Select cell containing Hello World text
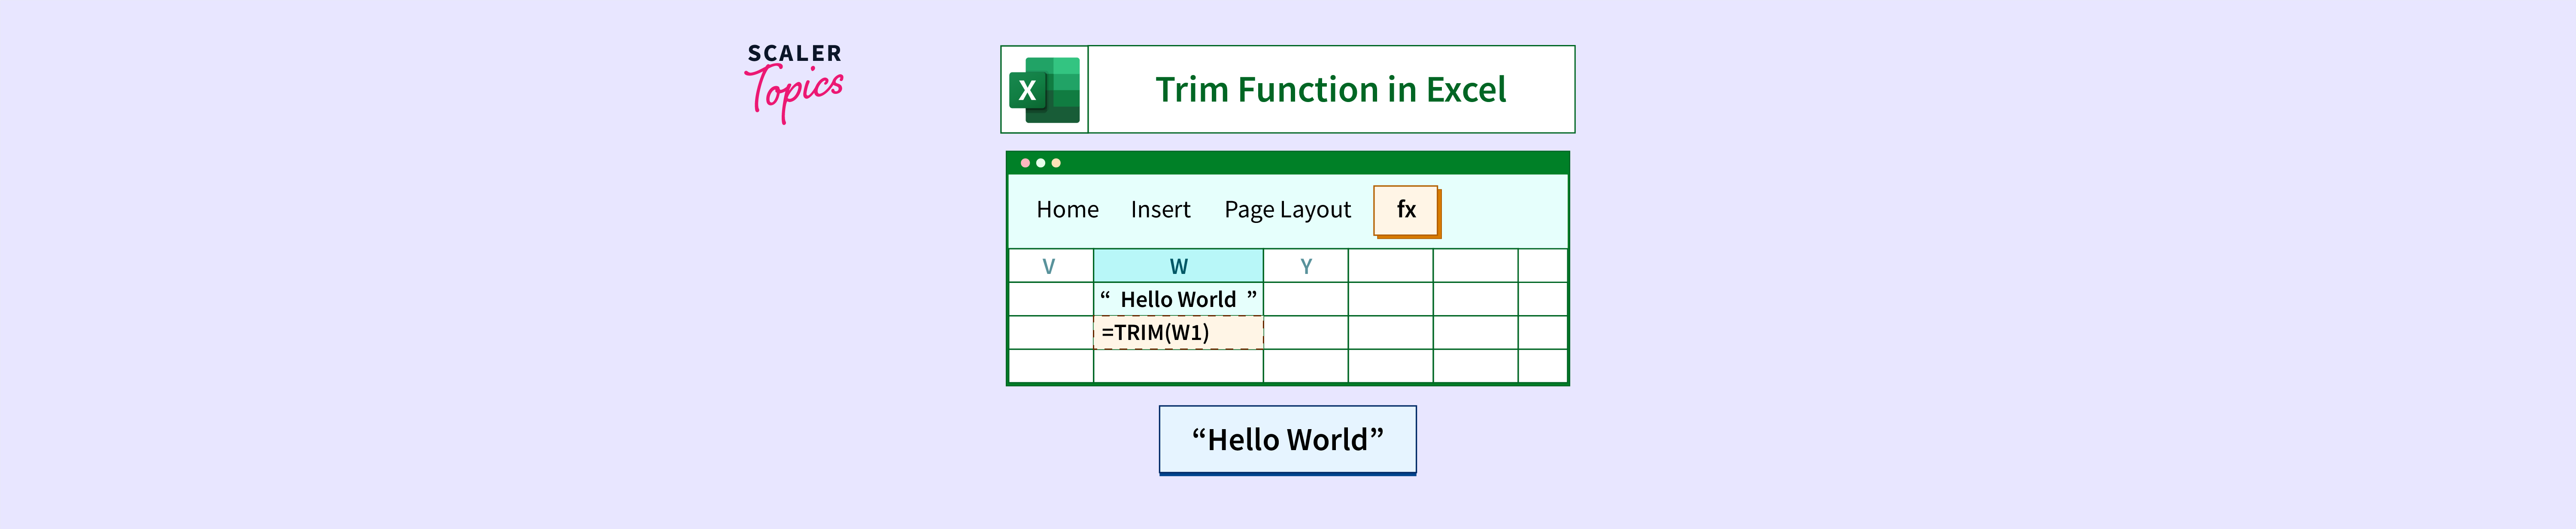Screen dimensions: 2576x529 pyautogui.click(x=1178, y=299)
